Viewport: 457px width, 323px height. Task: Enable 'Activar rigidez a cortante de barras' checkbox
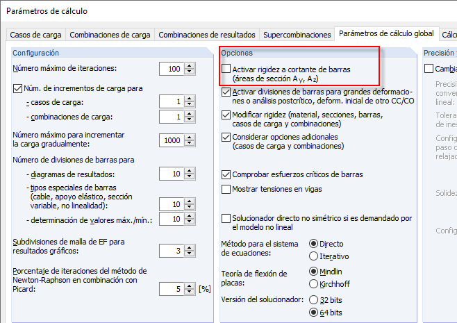pos(226,69)
